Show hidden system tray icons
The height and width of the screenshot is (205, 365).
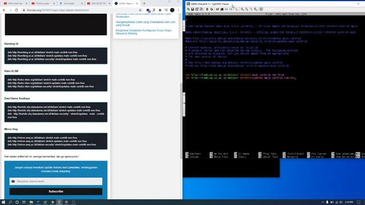click(x=322, y=202)
